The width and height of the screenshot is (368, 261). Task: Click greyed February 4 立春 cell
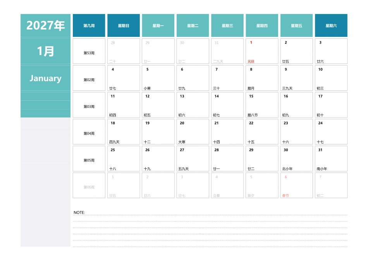point(227,185)
